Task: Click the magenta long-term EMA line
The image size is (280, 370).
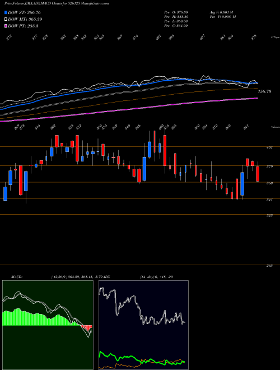Action: (128, 109)
